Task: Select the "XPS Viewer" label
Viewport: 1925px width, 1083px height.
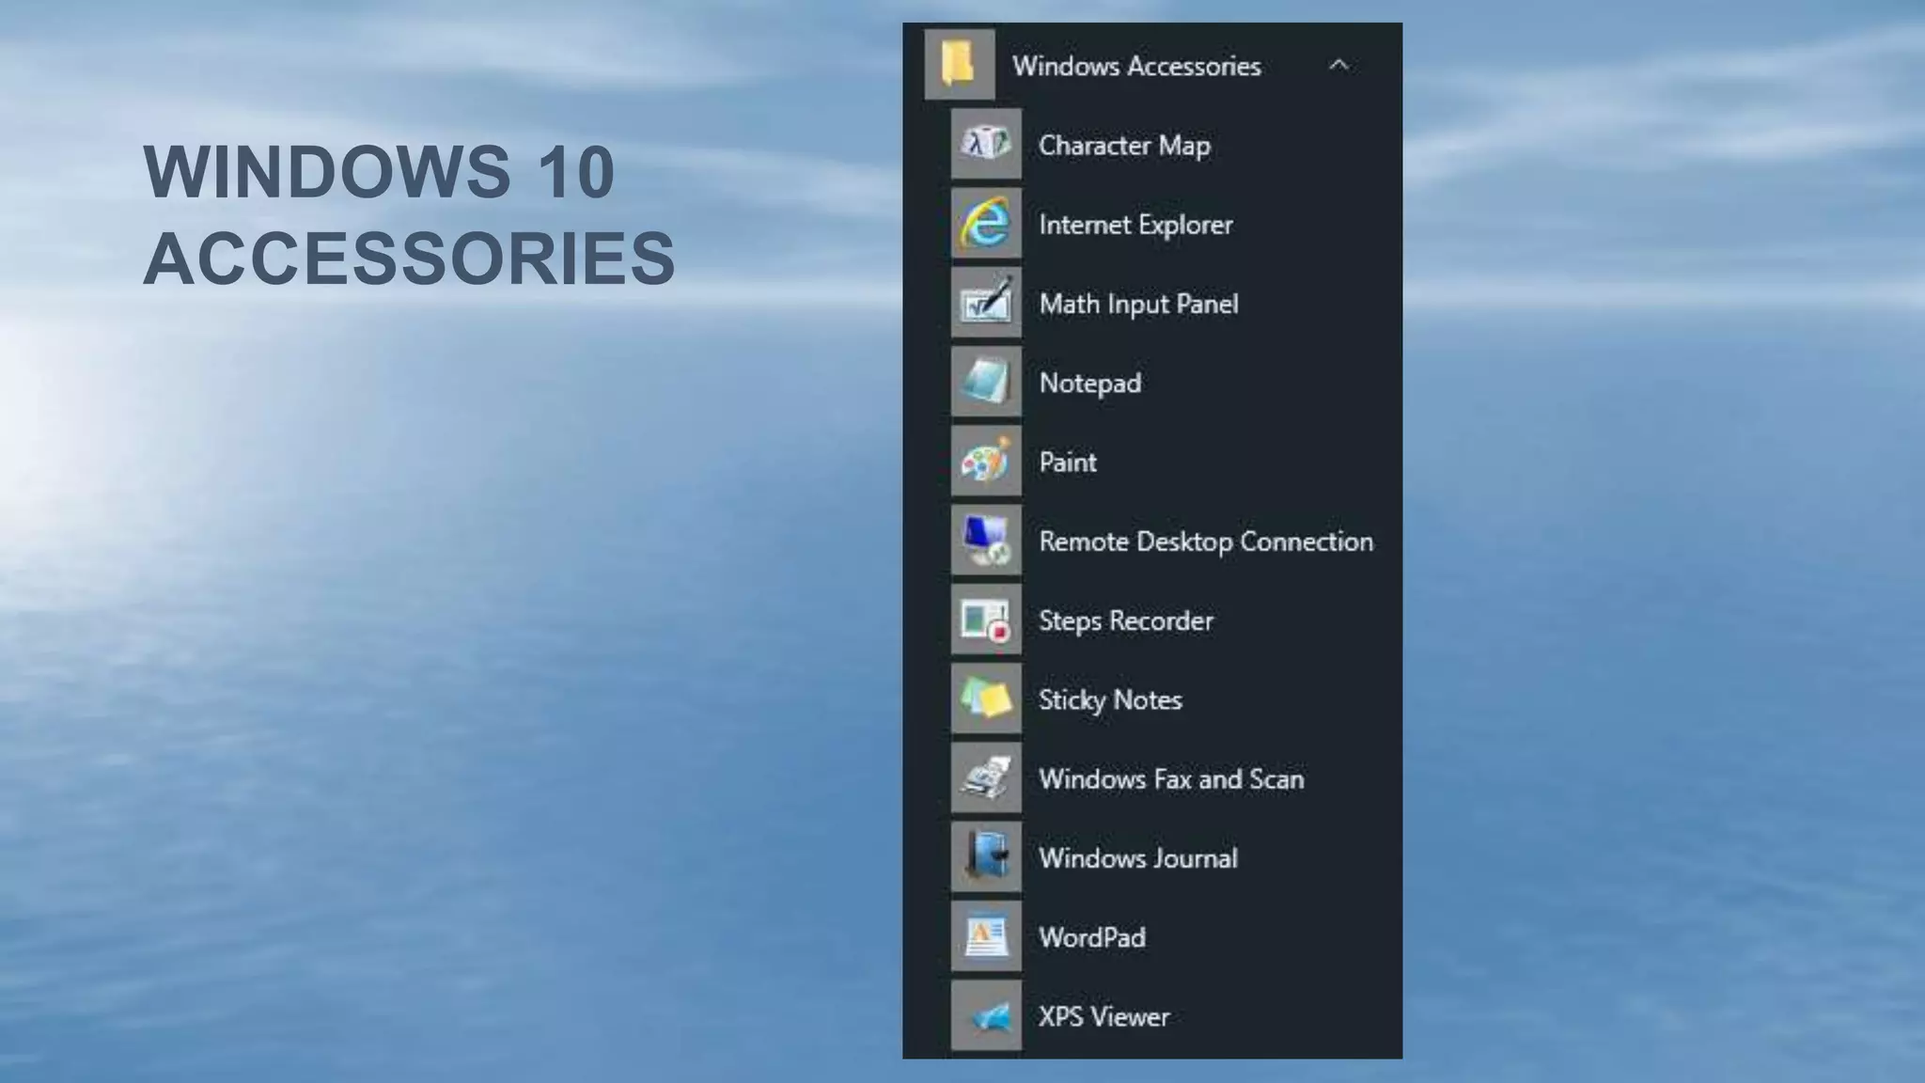Action: point(1104,1016)
